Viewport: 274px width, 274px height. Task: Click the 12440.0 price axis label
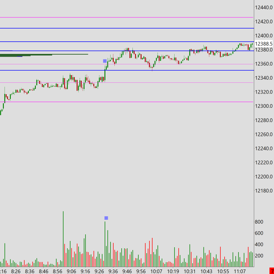click(264, 8)
